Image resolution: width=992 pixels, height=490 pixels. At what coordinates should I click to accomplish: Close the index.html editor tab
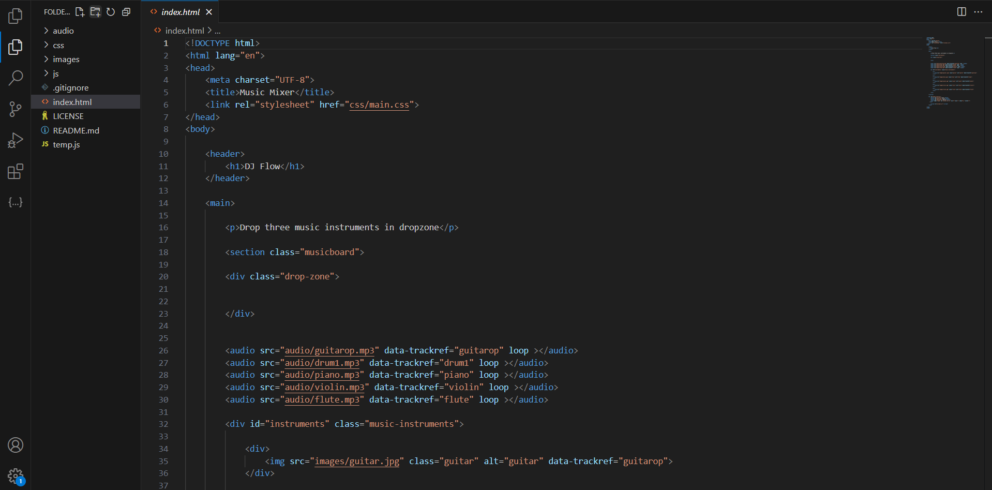[x=209, y=12]
